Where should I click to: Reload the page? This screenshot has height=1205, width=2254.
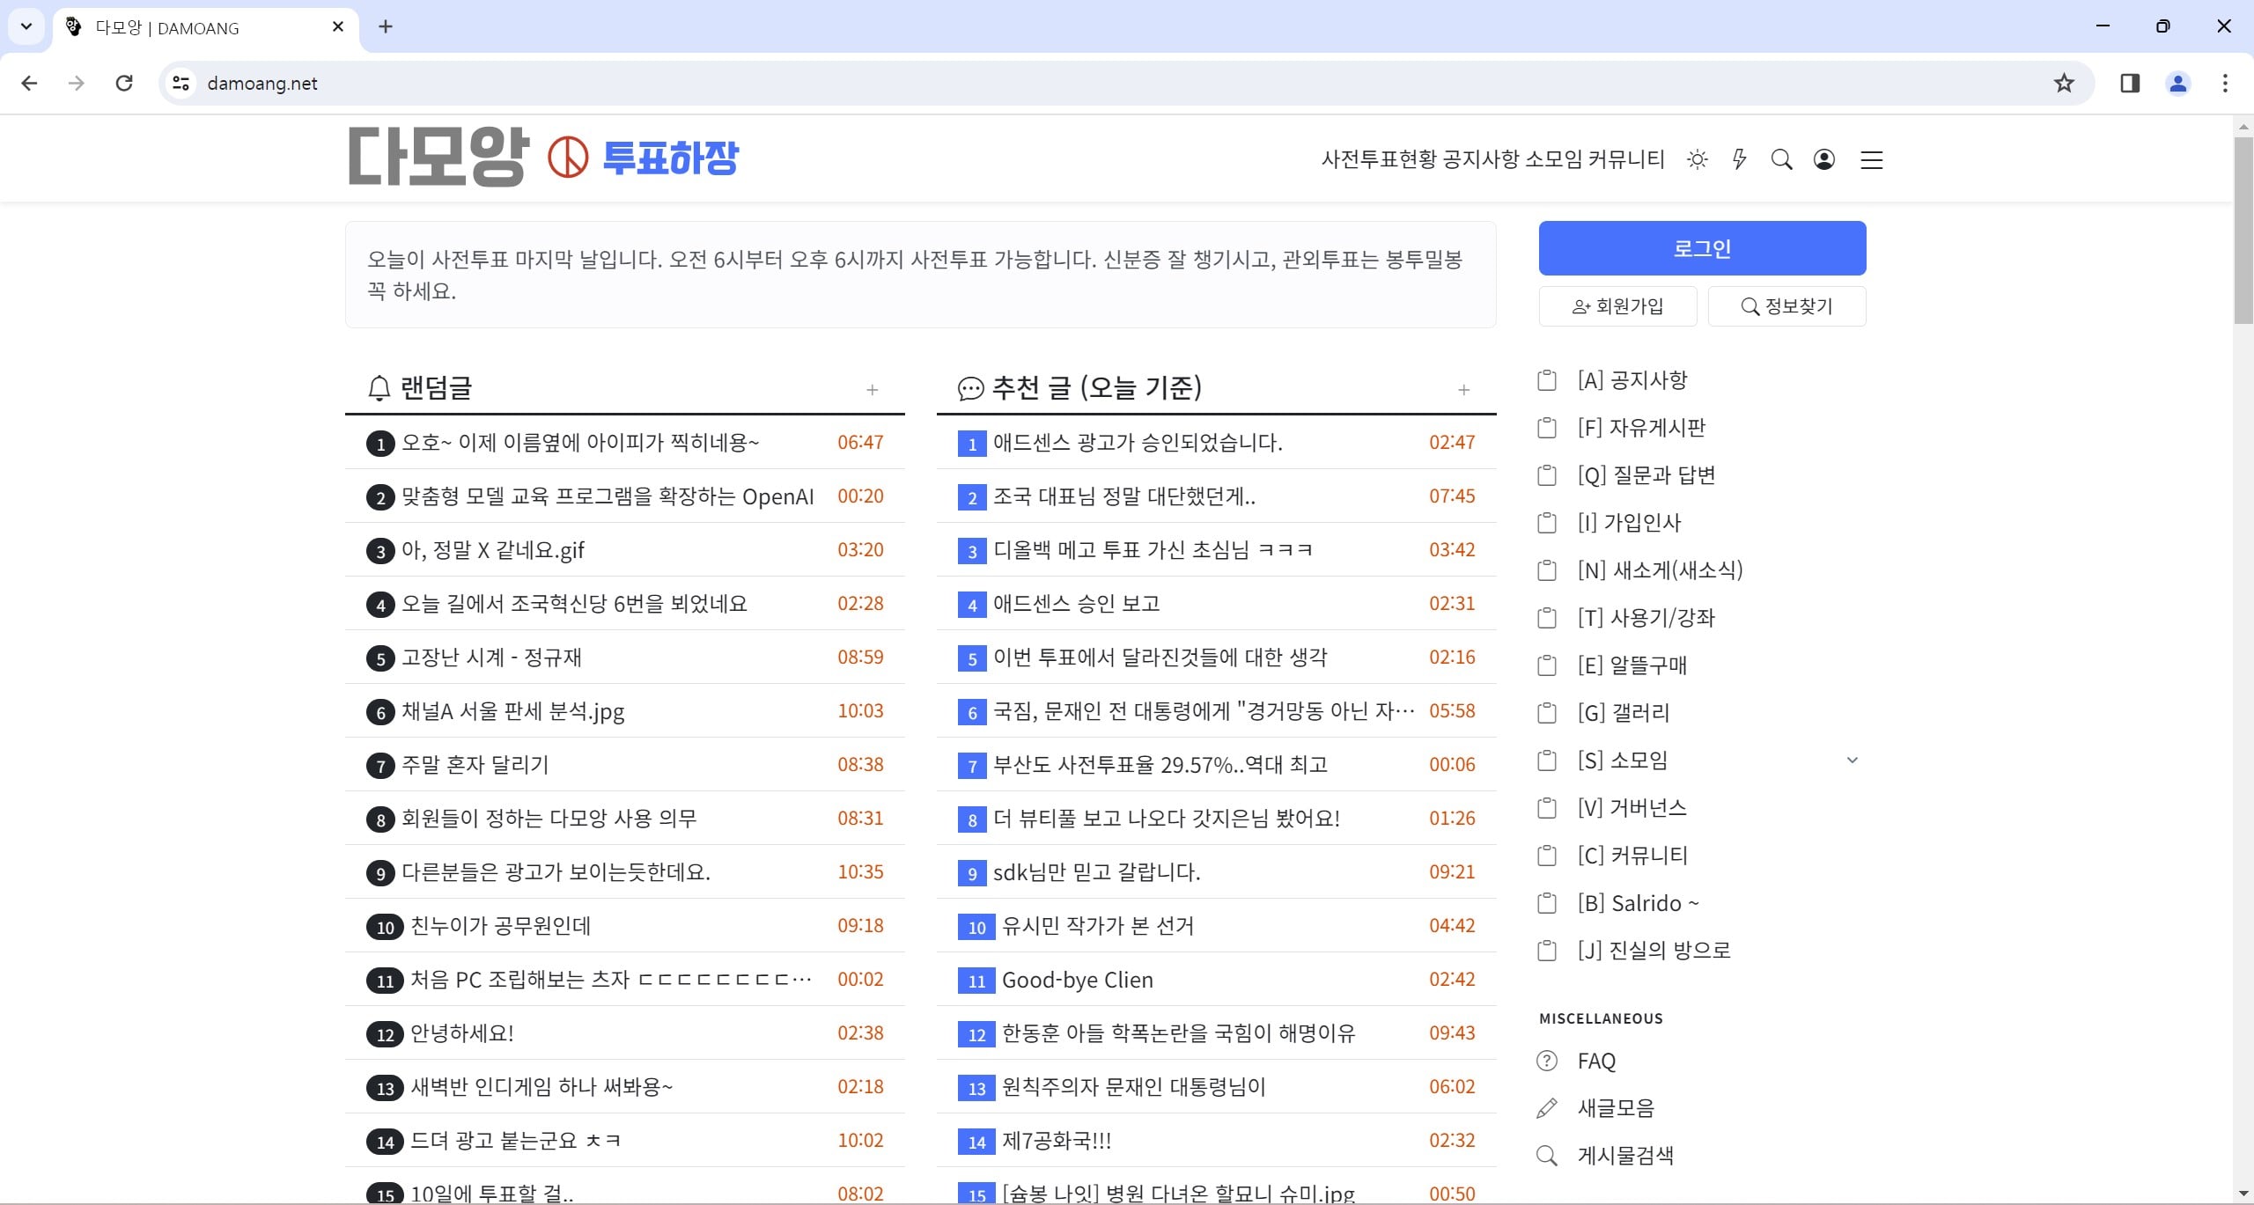coord(124,83)
